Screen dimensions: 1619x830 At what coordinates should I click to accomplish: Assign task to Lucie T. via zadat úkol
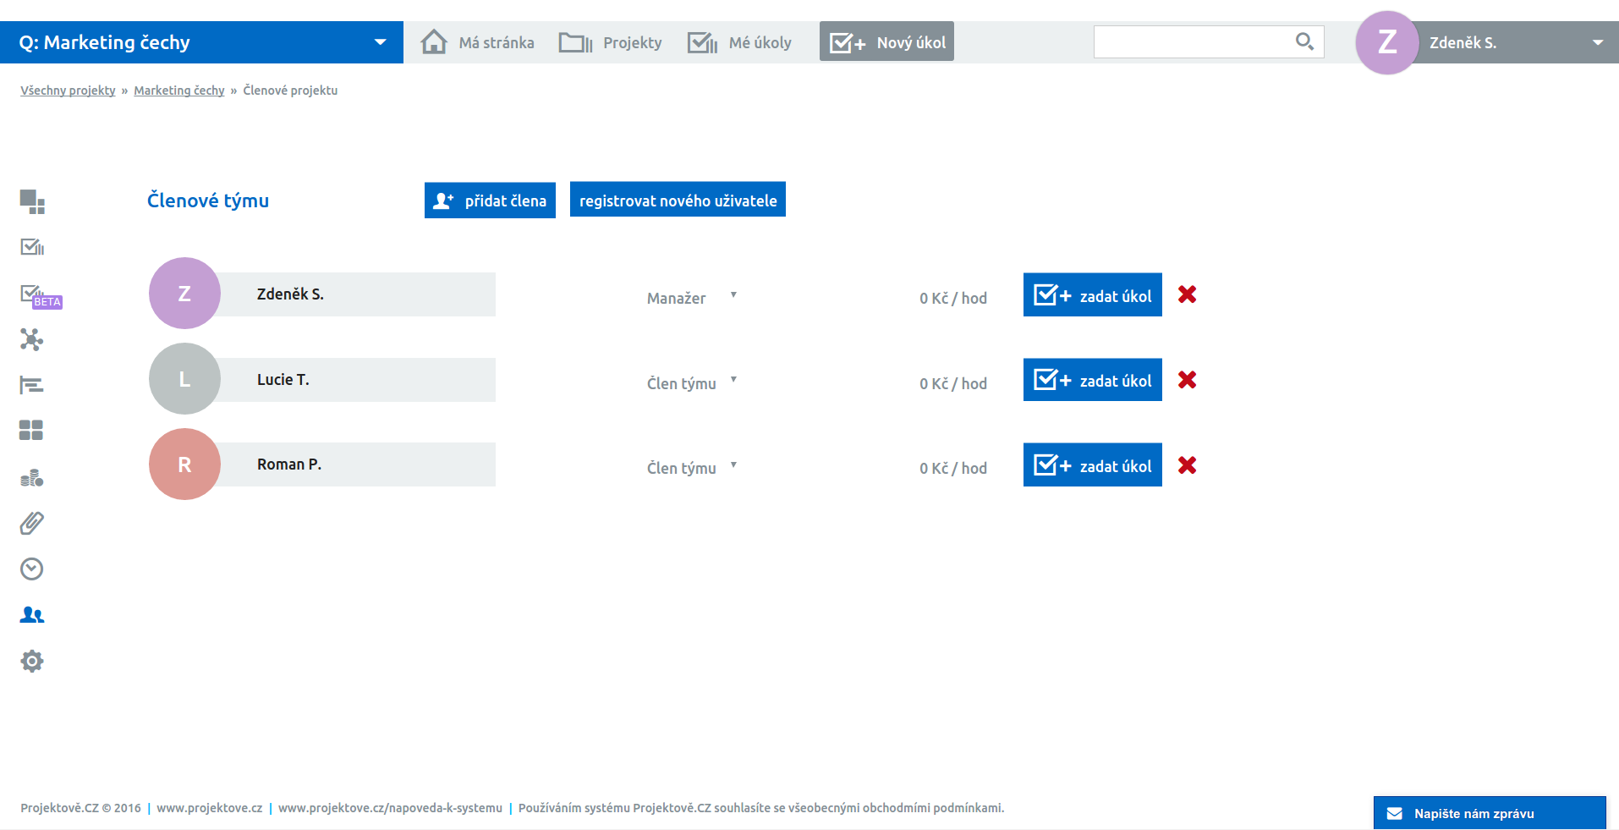(1092, 380)
